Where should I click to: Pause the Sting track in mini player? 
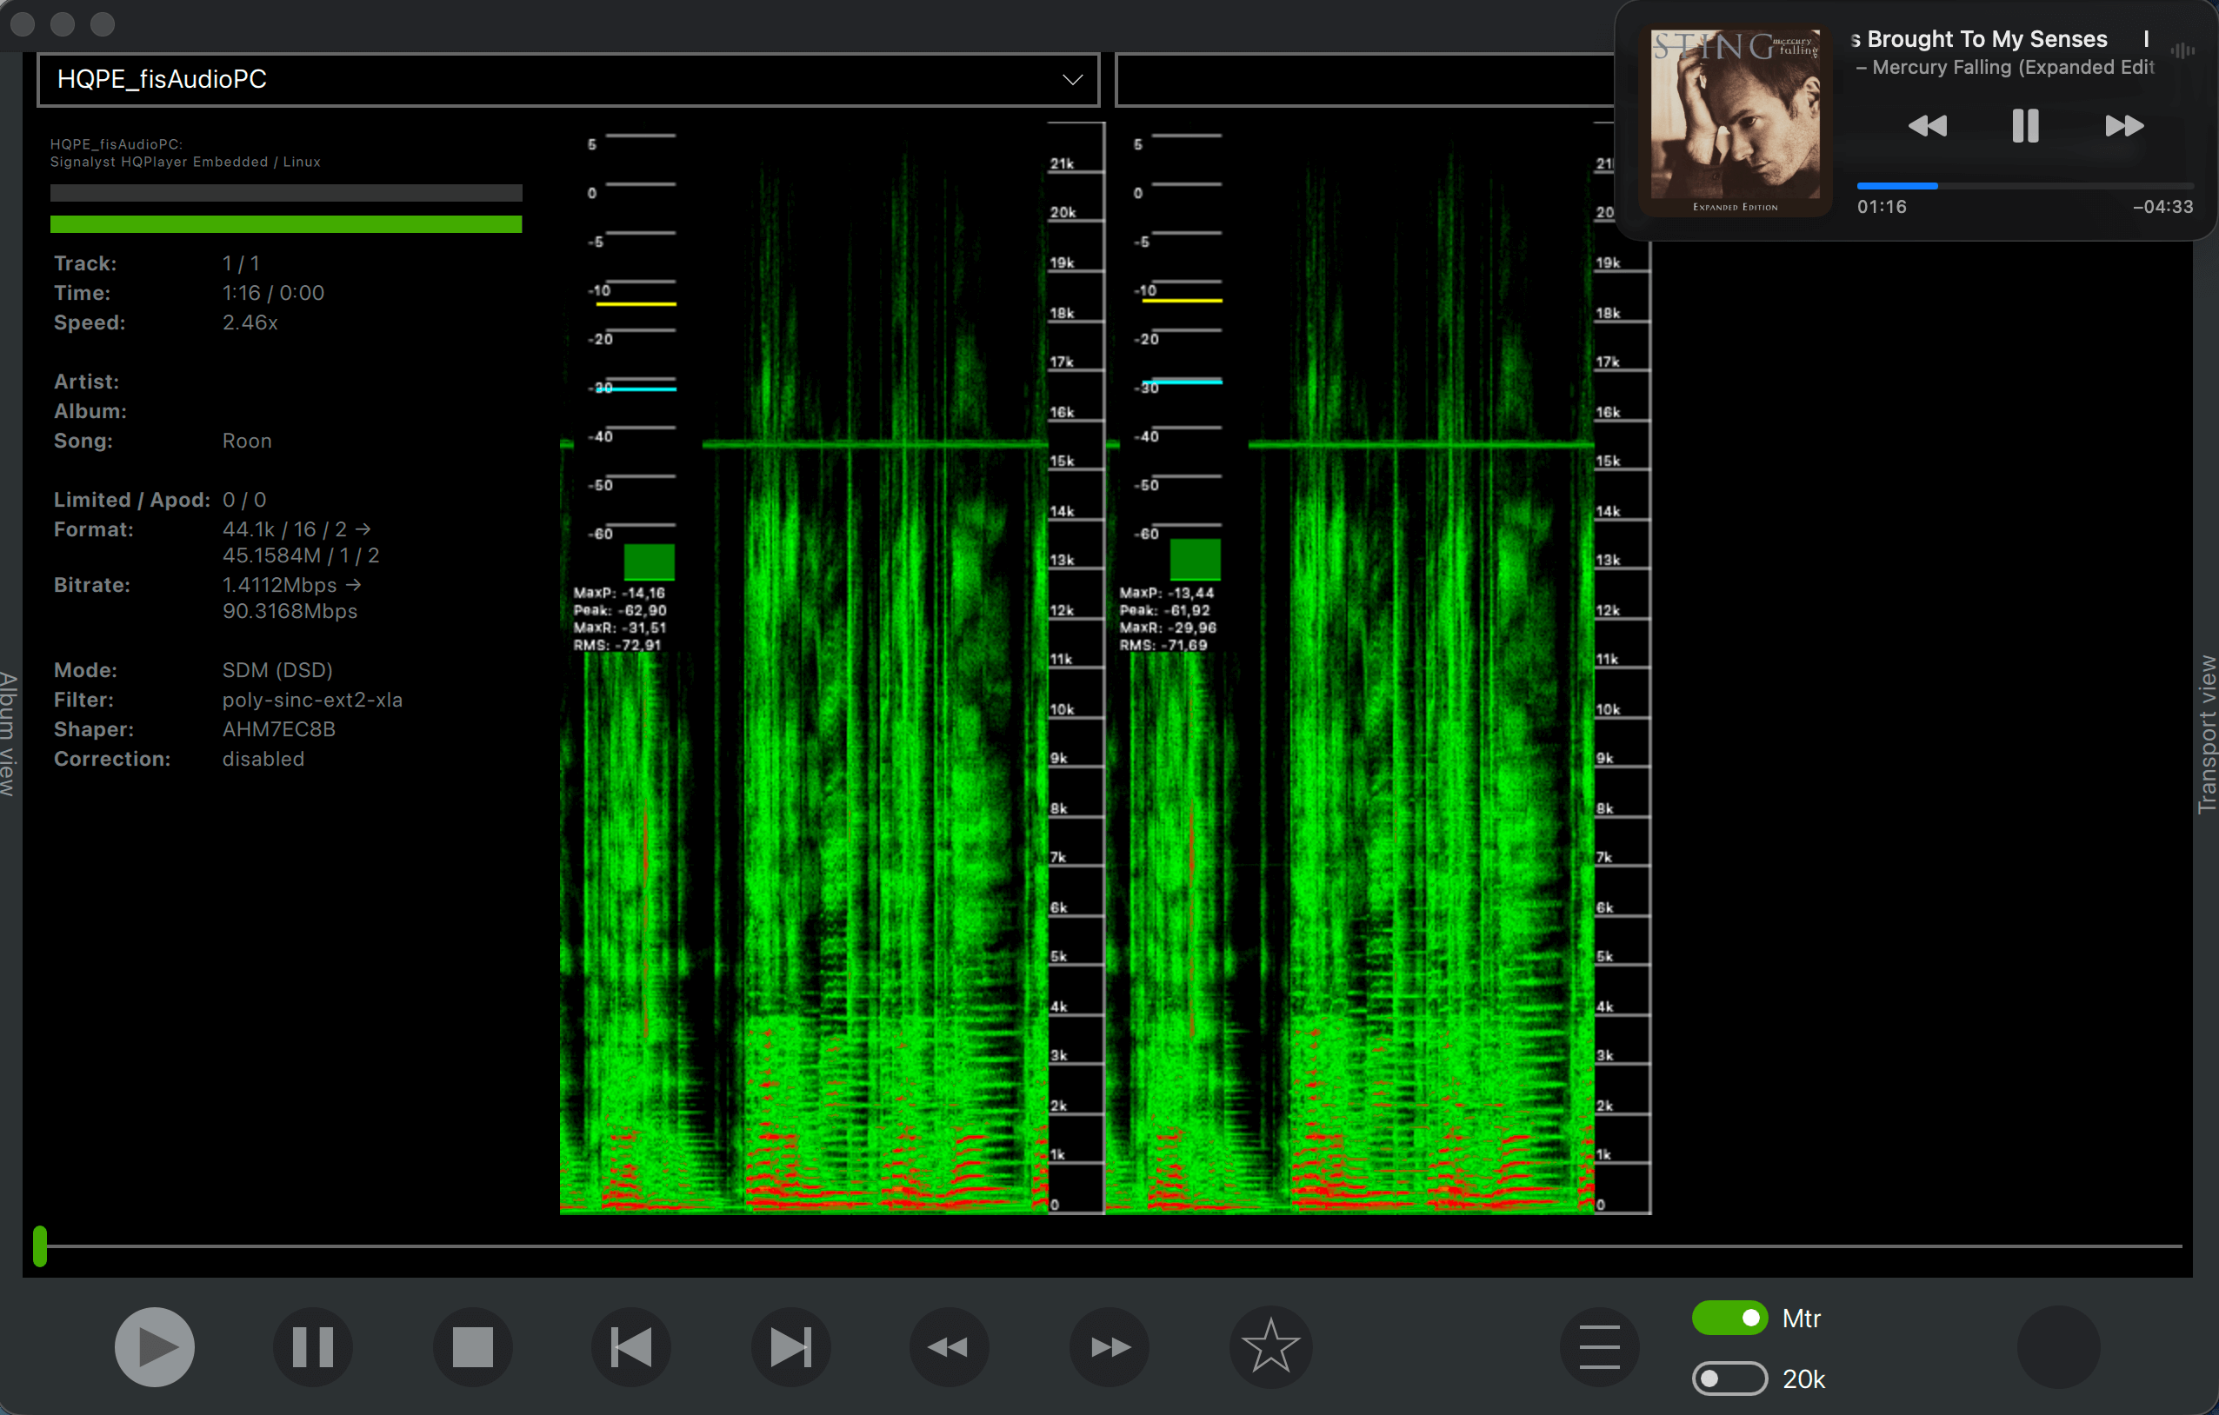point(2024,125)
